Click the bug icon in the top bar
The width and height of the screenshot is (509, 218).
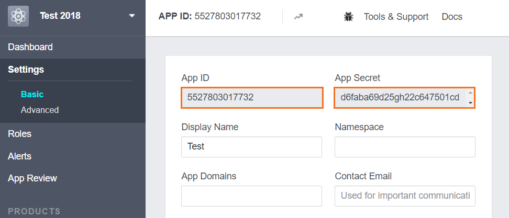348,17
